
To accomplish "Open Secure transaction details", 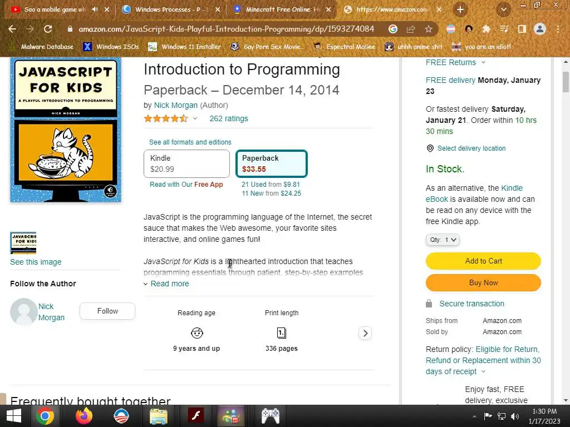I will 471,304.
